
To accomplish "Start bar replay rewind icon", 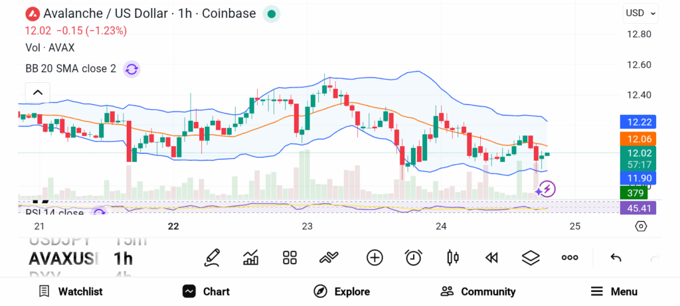I will tap(491, 258).
